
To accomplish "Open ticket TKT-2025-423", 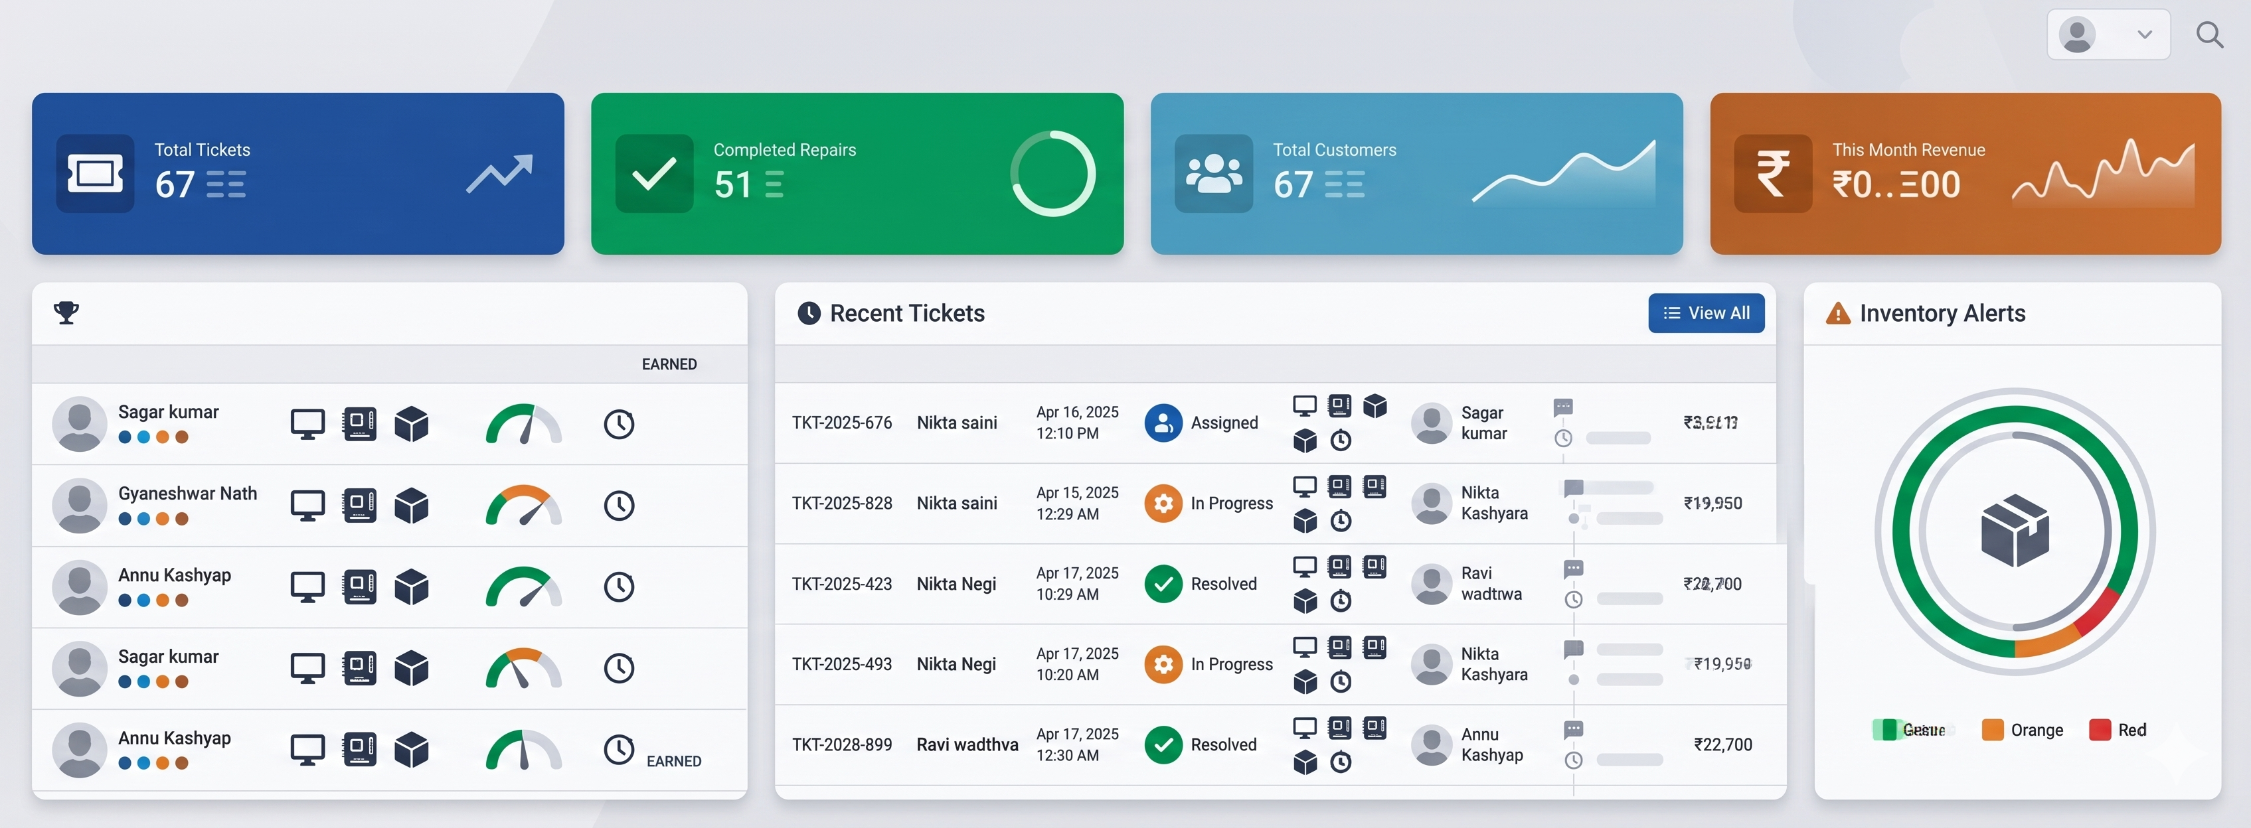I will (841, 583).
